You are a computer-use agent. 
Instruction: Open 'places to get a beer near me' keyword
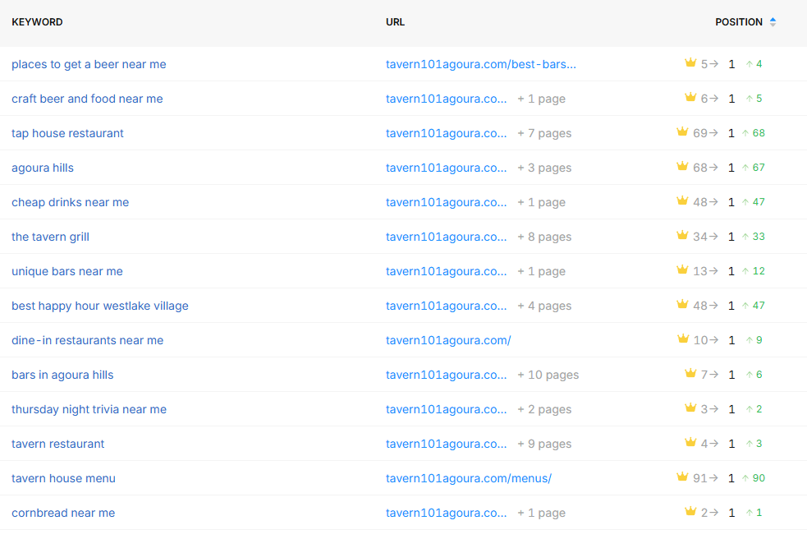click(89, 64)
